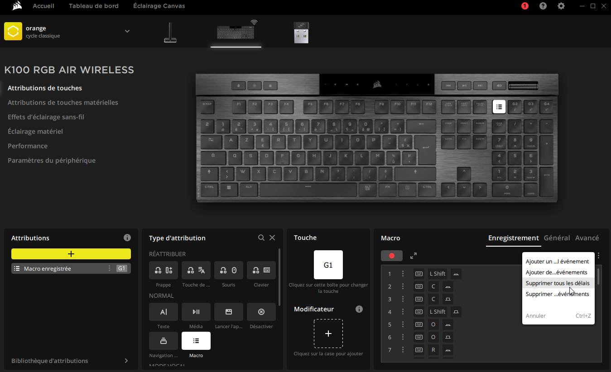
Task: Choose the Texte attribution tile
Action: pos(164,312)
